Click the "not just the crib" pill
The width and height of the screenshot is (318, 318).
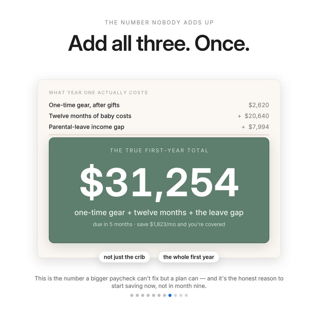[124, 257]
